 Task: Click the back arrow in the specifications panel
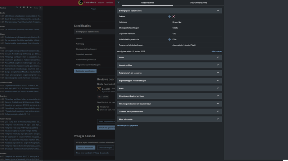tap(118, 3)
